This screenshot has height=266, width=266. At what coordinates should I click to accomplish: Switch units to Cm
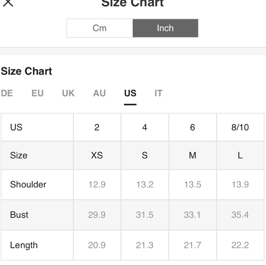100,28
